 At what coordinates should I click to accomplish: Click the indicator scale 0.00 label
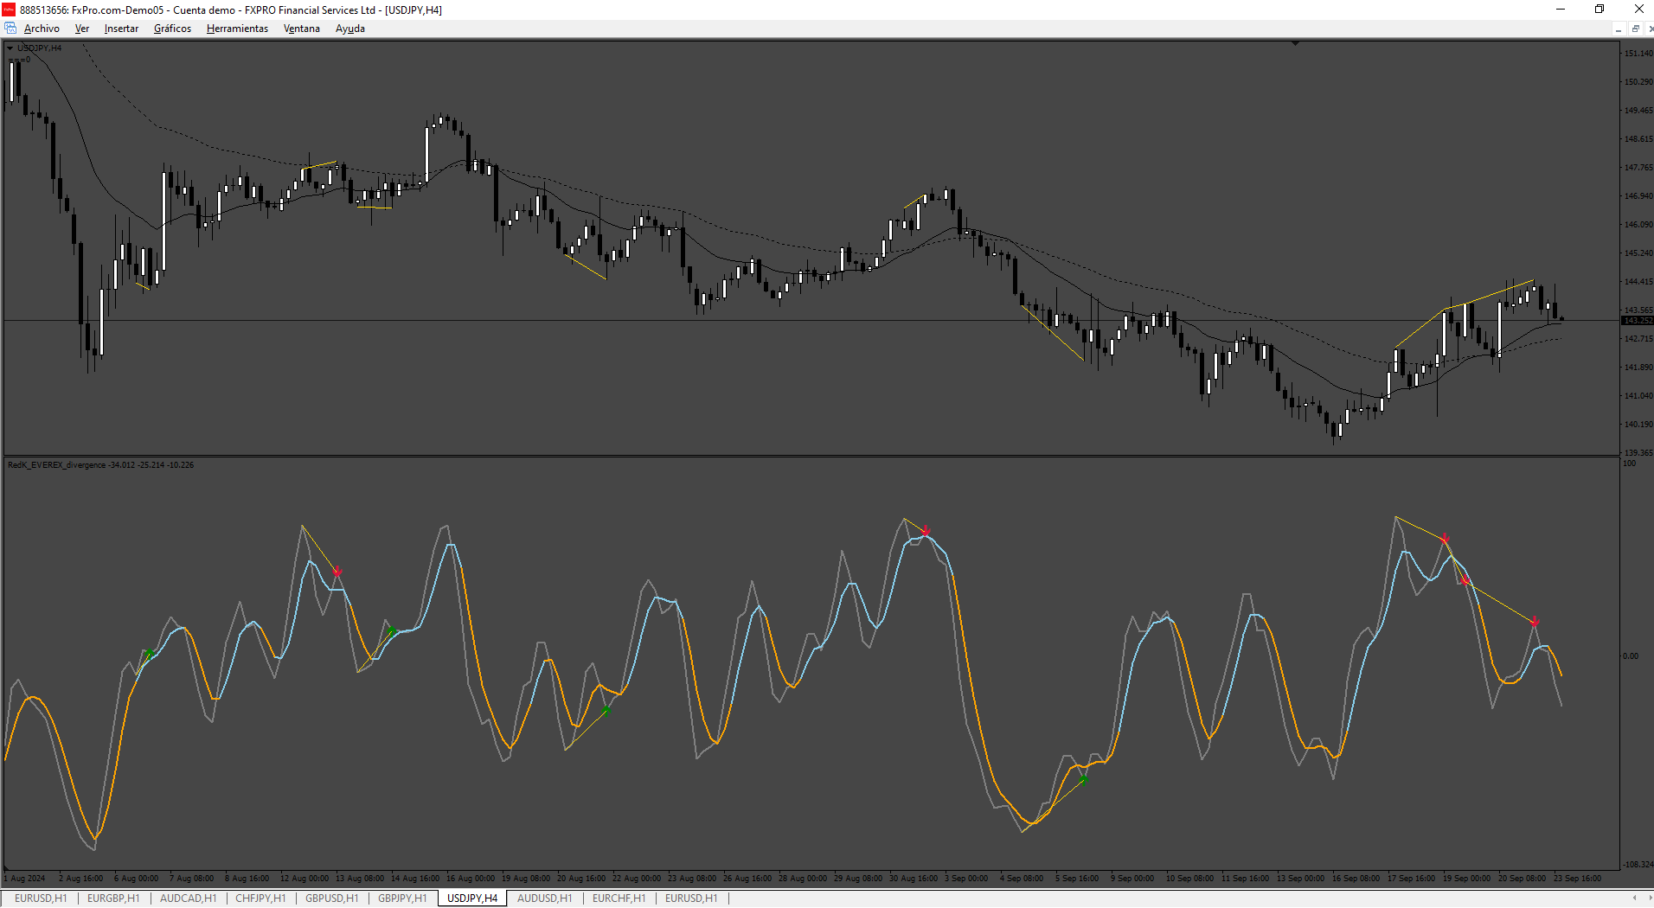[1631, 656]
